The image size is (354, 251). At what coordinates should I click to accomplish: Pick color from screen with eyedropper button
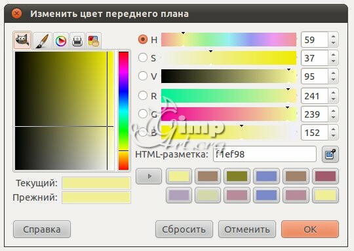330,154
